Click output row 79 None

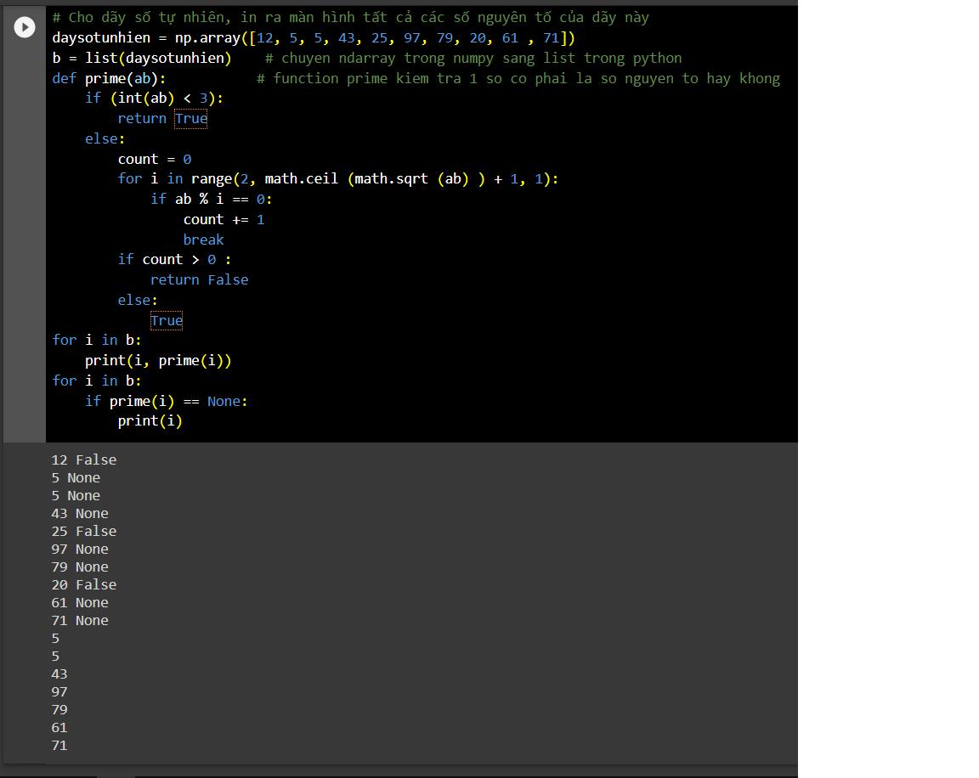[80, 567]
